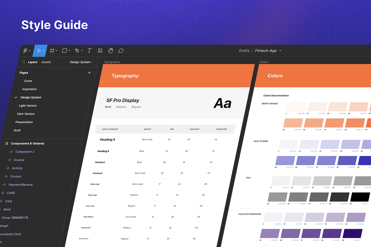
Task: Go to Drafts in the breadcrumb
Action: pos(244,51)
